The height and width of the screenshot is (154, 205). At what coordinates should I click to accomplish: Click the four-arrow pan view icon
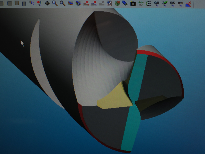(47, 4)
